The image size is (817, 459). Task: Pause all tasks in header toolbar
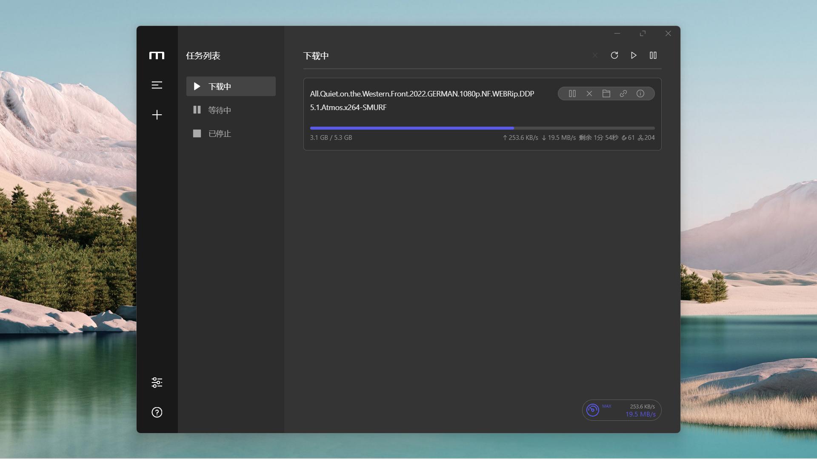(653, 55)
